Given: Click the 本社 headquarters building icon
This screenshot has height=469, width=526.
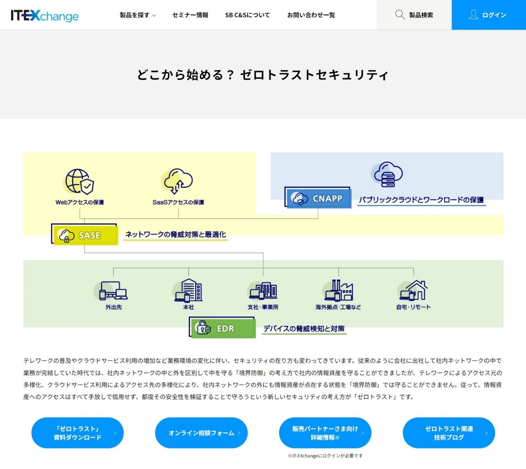Looking at the screenshot, I should (x=188, y=290).
